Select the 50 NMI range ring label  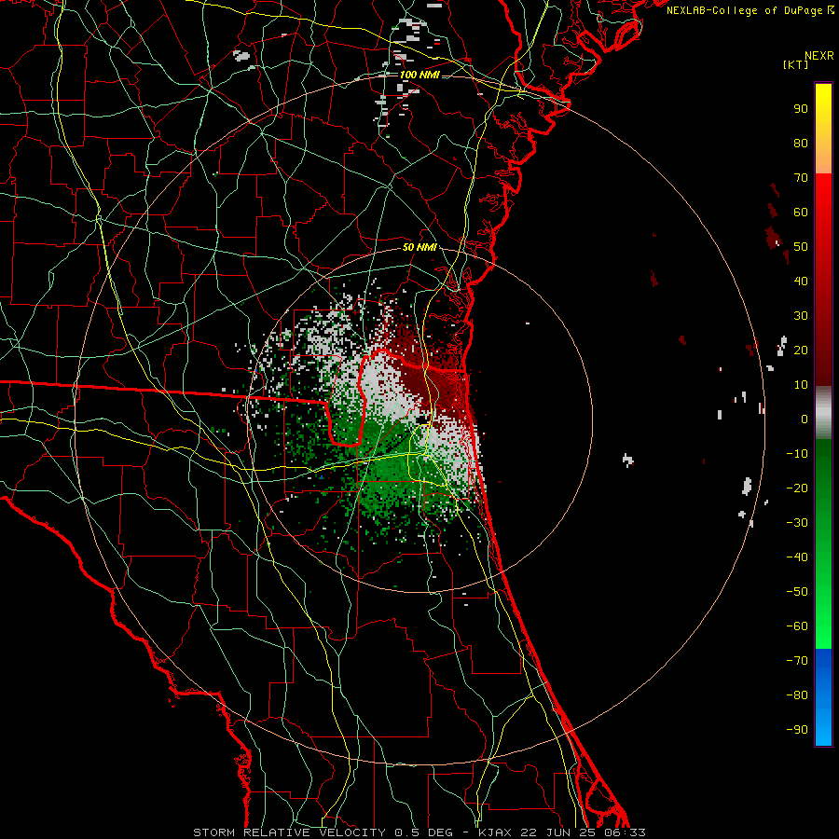tap(420, 247)
